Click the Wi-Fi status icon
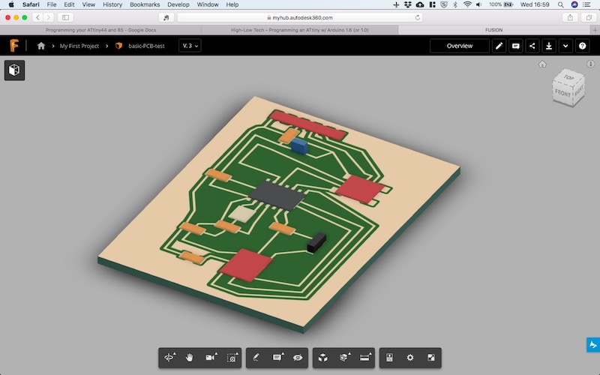 pos(467,4)
